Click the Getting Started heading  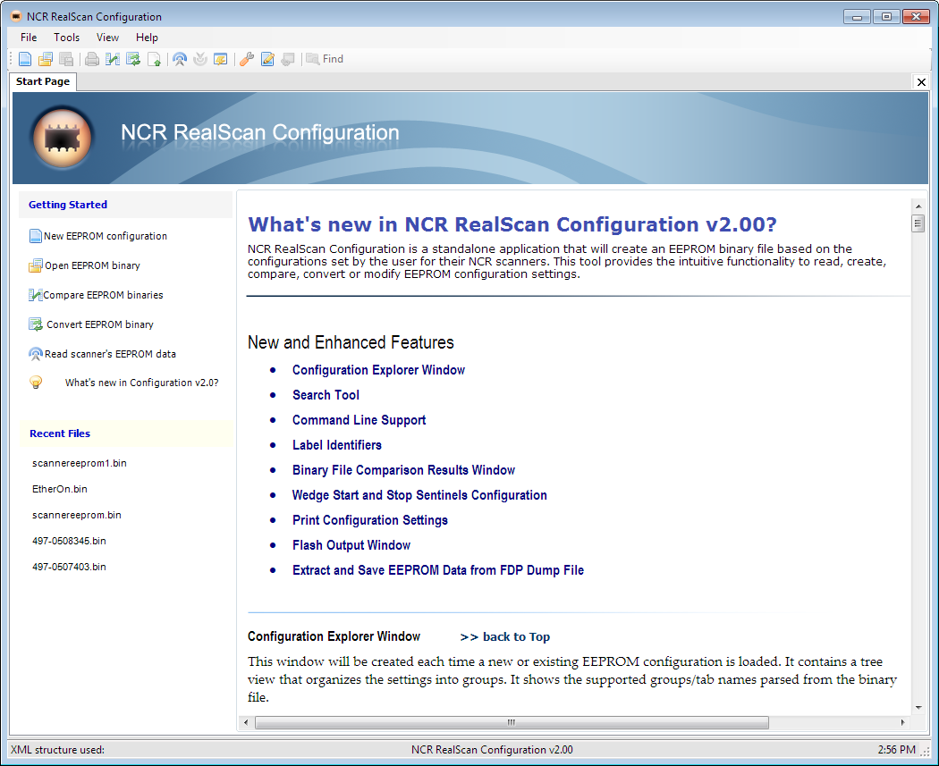pyautogui.click(x=68, y=205)
